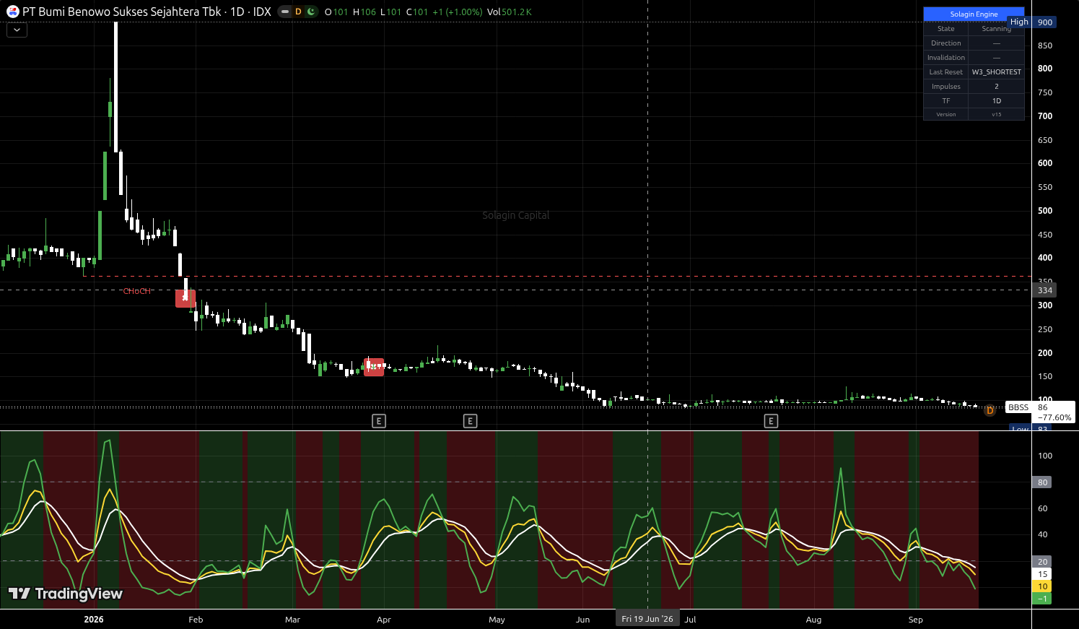Click the Solagin Engine table header
Image resolution: width=1079 pixels, height=629 pixels.
(974, 14)
